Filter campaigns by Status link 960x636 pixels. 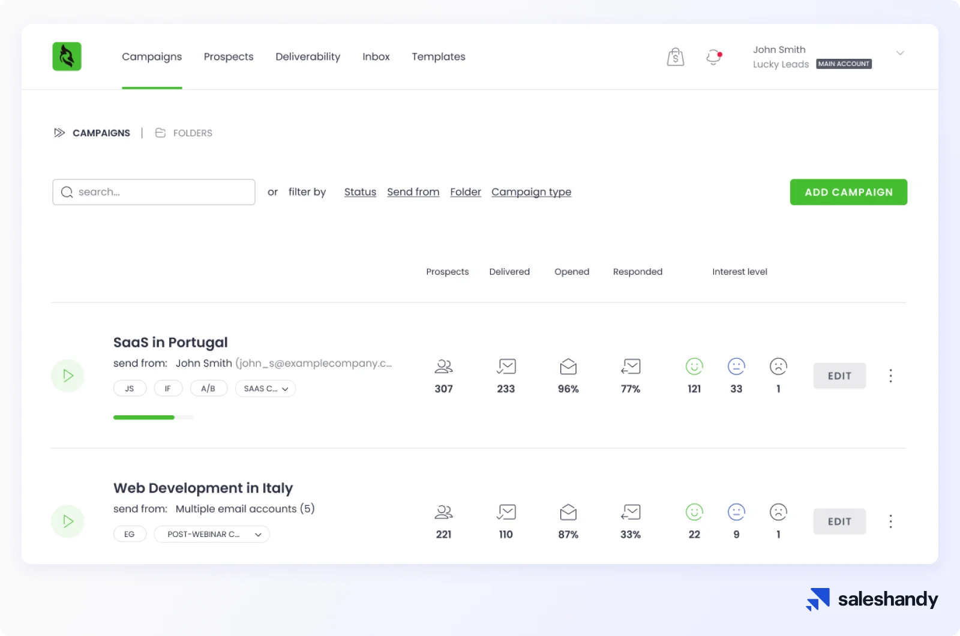[360, 192]
